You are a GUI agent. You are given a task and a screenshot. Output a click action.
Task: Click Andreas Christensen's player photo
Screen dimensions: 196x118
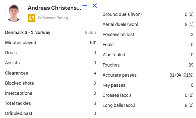click(14, 13)
